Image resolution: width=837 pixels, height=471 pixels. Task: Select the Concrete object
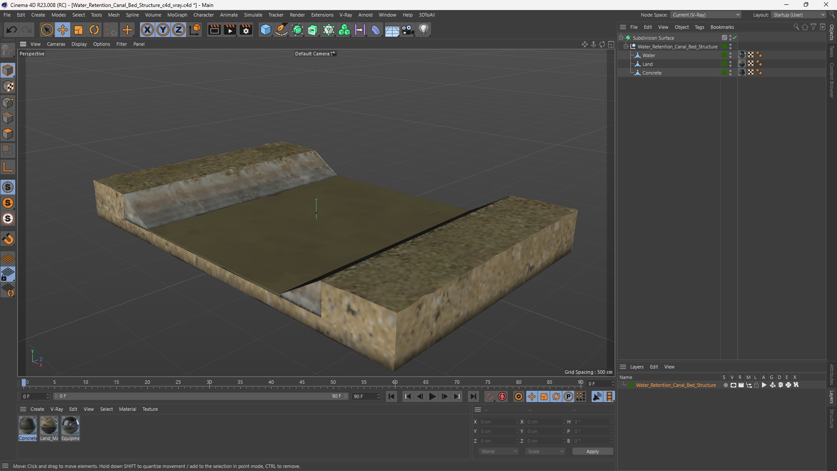(652, 73)
